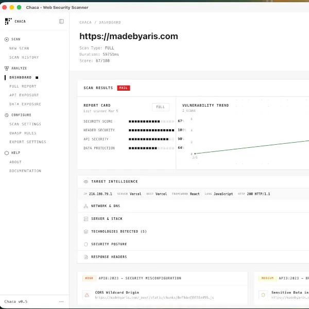Toggle Target Intelligence eye icon
The width and height of the screenshot is (309, 309).
coord(85,181)
